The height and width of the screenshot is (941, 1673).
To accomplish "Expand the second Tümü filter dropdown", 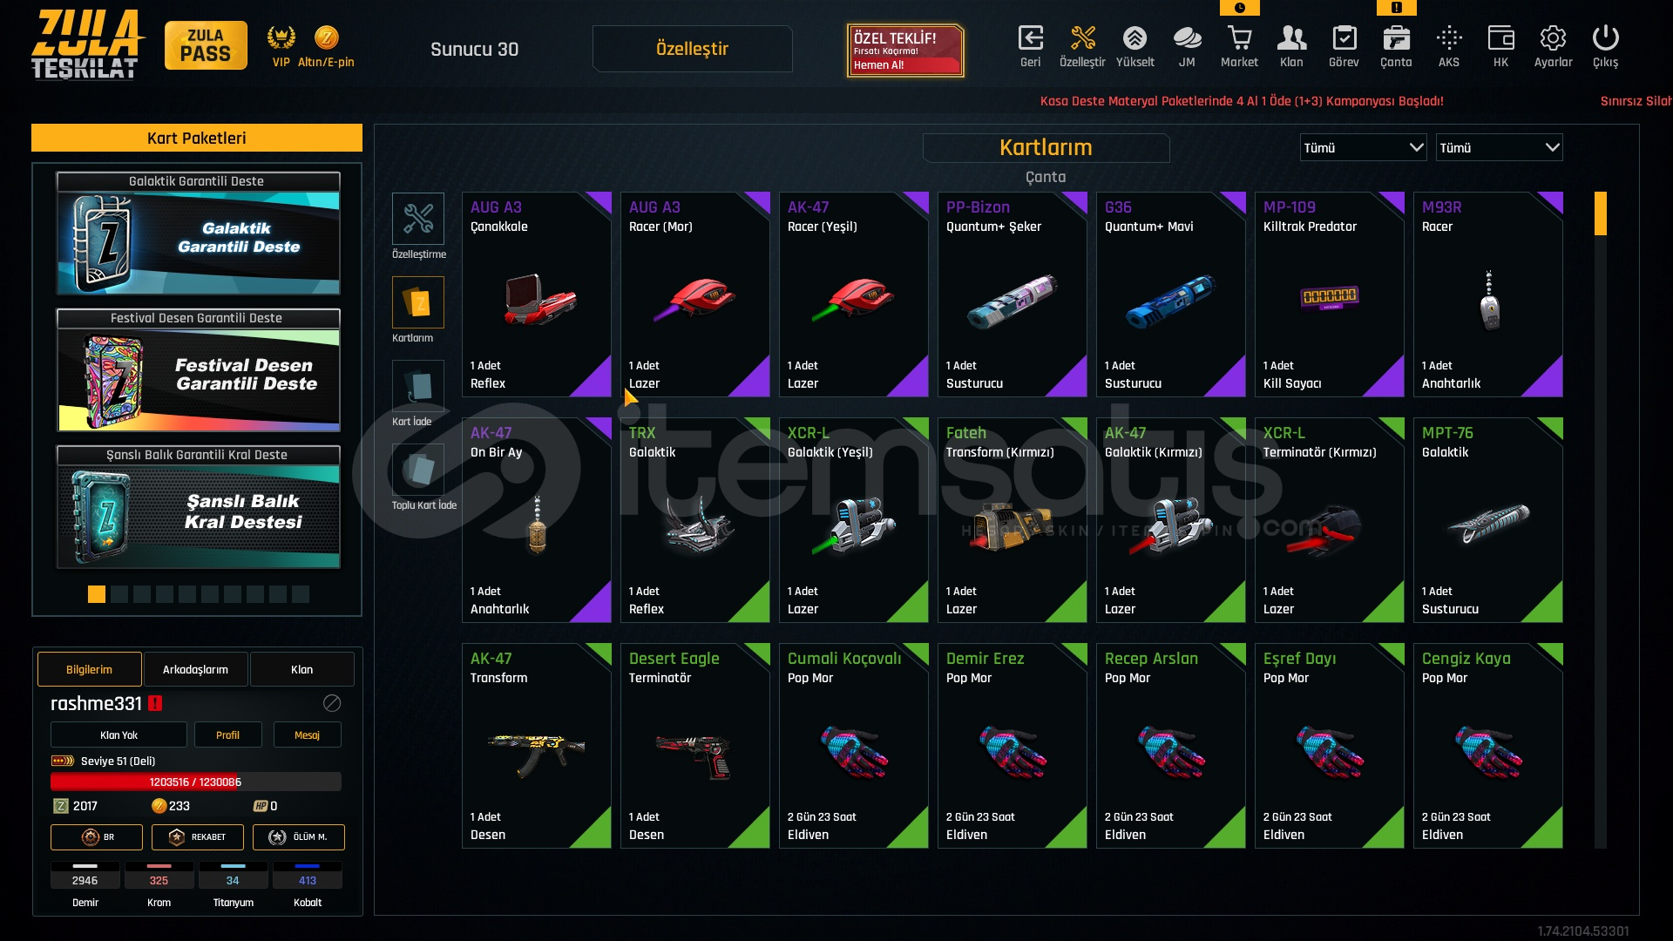I will point(1499,148).
